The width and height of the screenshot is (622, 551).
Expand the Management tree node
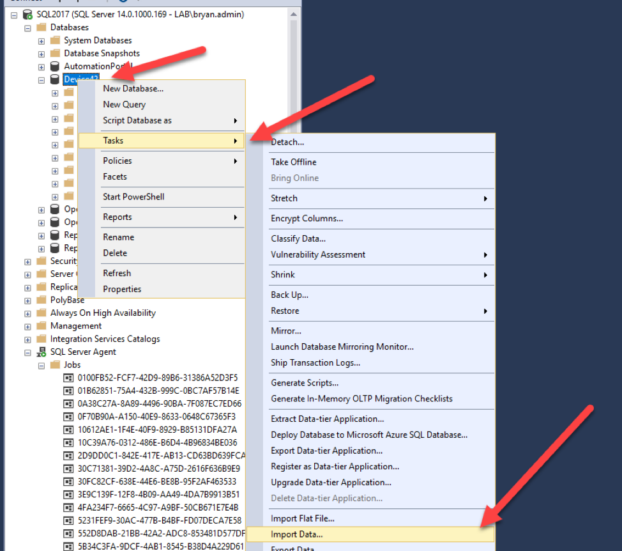tap(27, 326)
